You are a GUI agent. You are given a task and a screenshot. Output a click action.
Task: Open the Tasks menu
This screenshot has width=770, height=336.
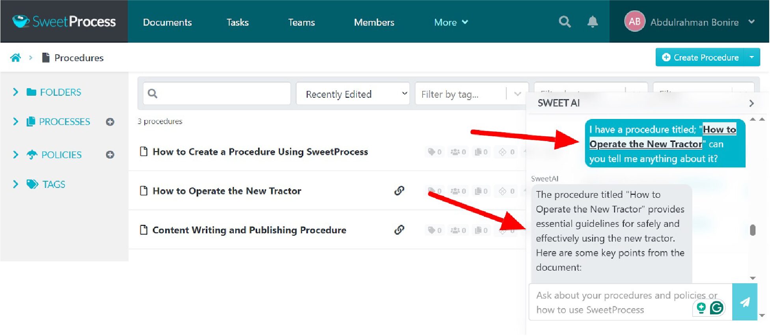pyautogui.click(x=237, y=22)
